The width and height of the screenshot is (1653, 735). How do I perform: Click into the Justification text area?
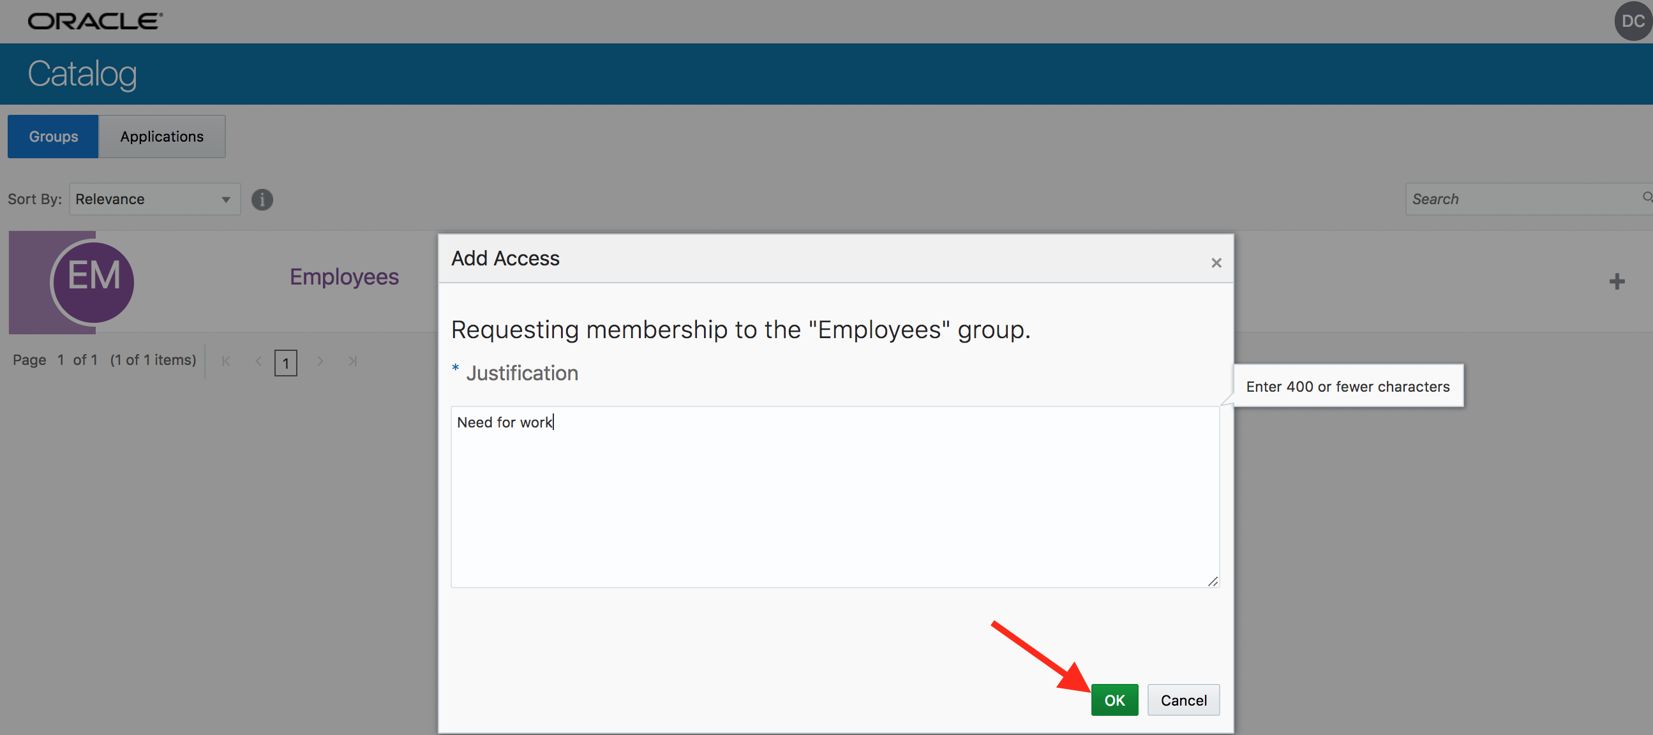pyautogui.click(x=835, y=496)
